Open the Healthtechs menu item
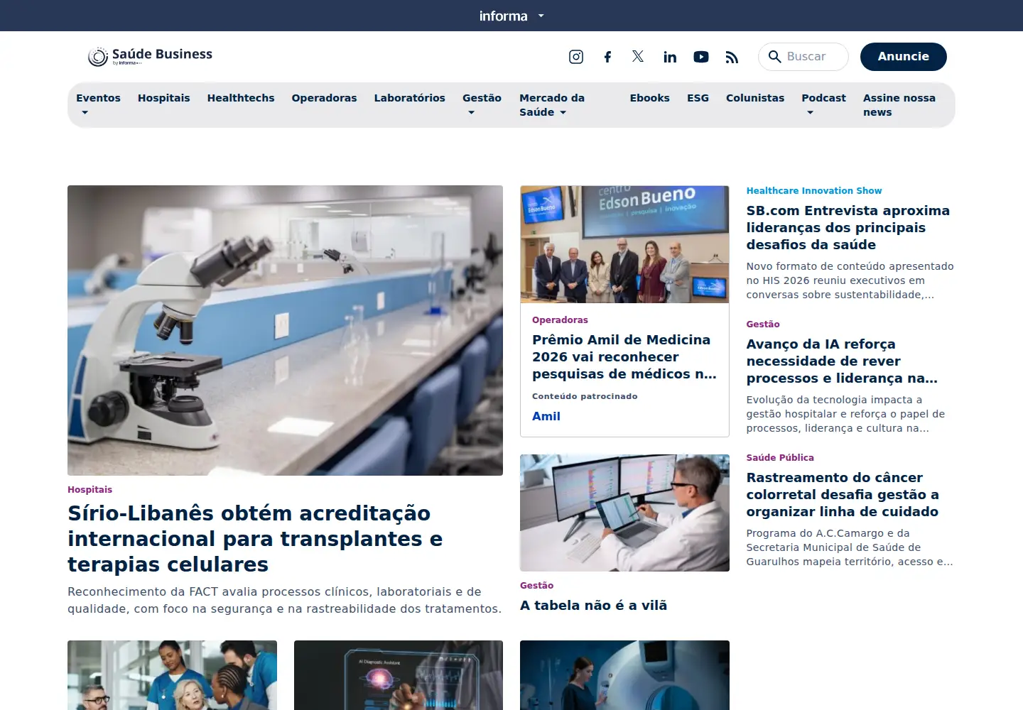This screenshot has width=1023, height=710. [x=241, y=98]
